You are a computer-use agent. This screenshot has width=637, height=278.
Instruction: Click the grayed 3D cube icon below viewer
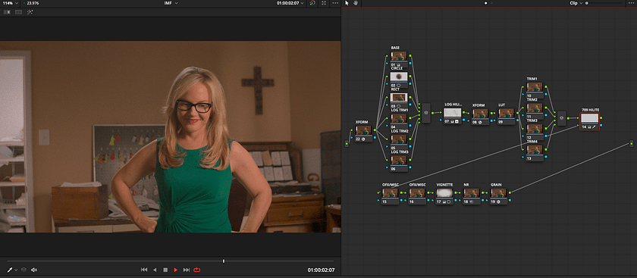point(24,270)
